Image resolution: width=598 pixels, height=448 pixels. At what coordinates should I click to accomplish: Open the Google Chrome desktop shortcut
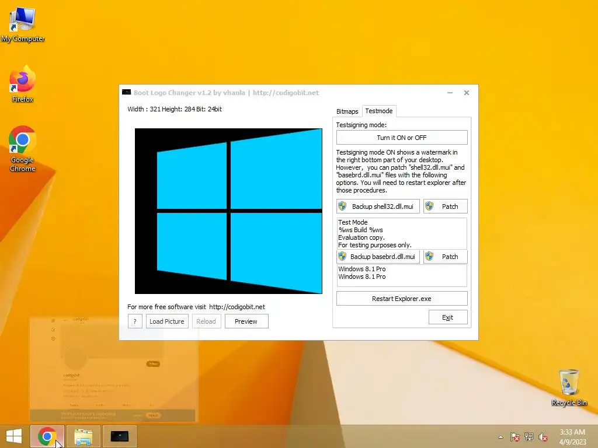coord(23,149)
